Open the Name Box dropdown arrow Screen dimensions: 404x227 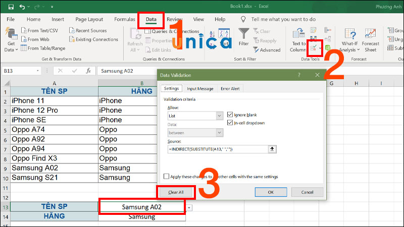37,71
